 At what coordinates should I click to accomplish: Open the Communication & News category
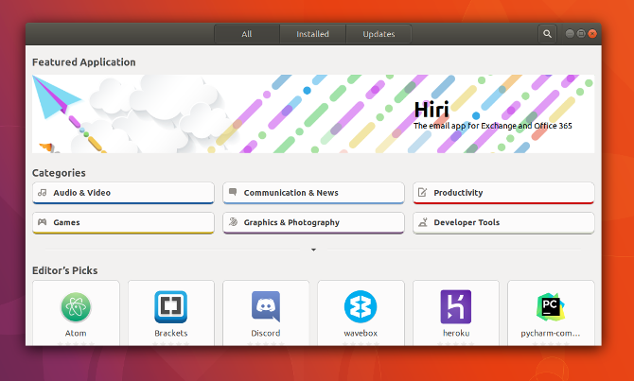(x=313, y=193)
